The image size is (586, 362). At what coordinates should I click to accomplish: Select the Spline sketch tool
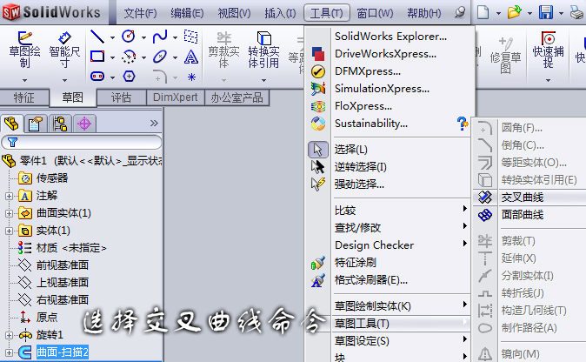[160, 37]
